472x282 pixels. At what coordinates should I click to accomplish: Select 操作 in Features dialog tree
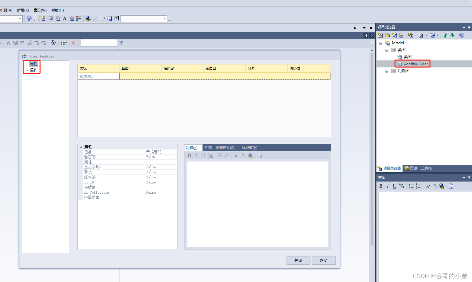[34, 70]
